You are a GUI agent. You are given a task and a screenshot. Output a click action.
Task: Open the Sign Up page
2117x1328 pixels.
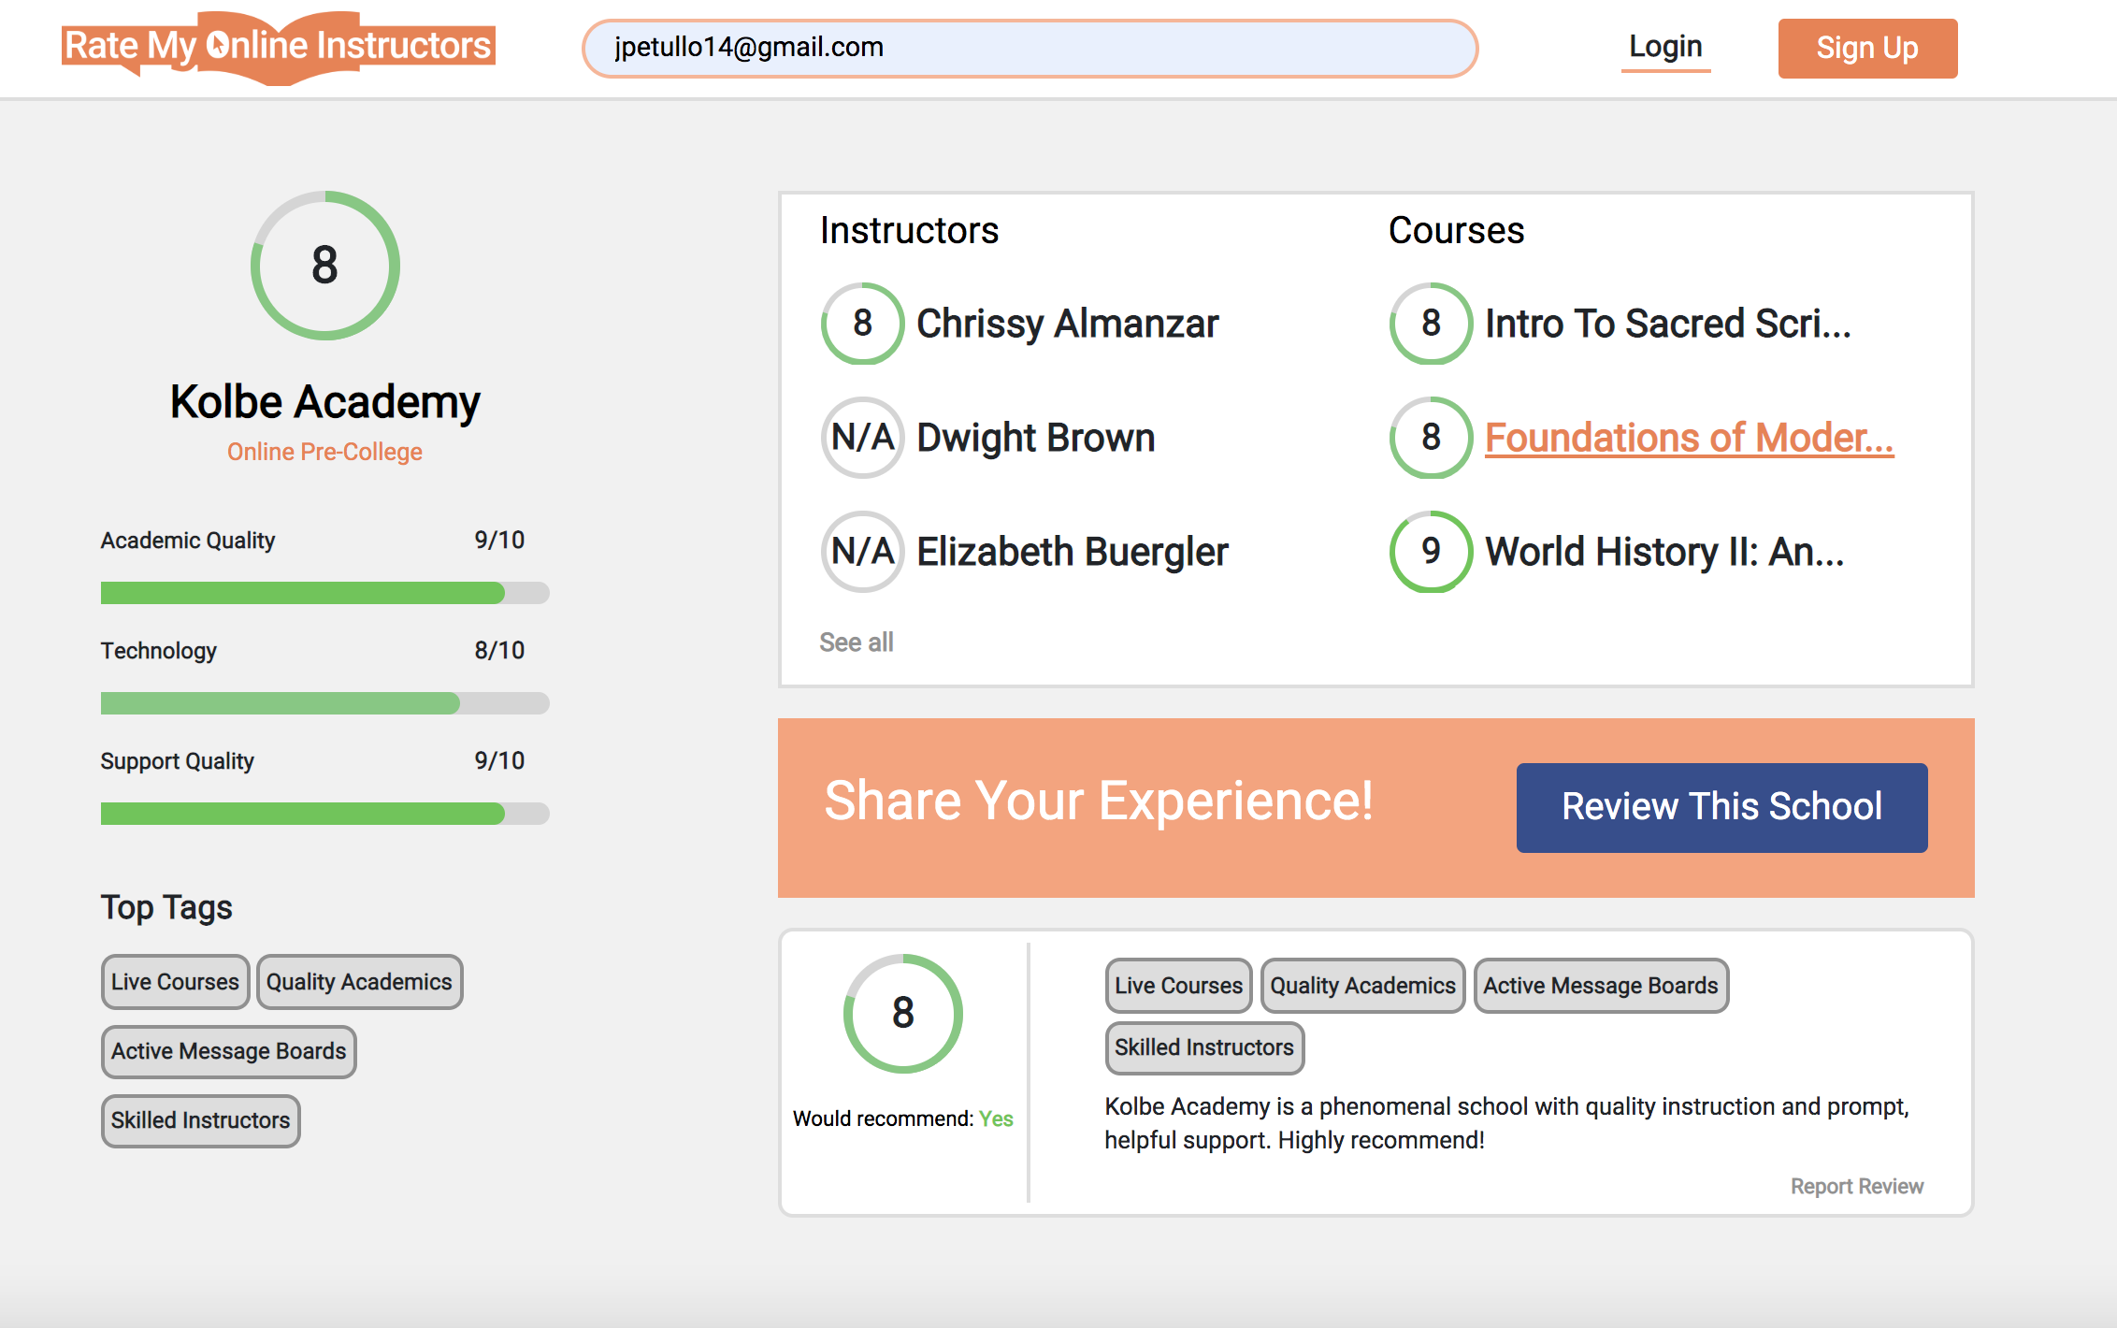[1866, 48]
